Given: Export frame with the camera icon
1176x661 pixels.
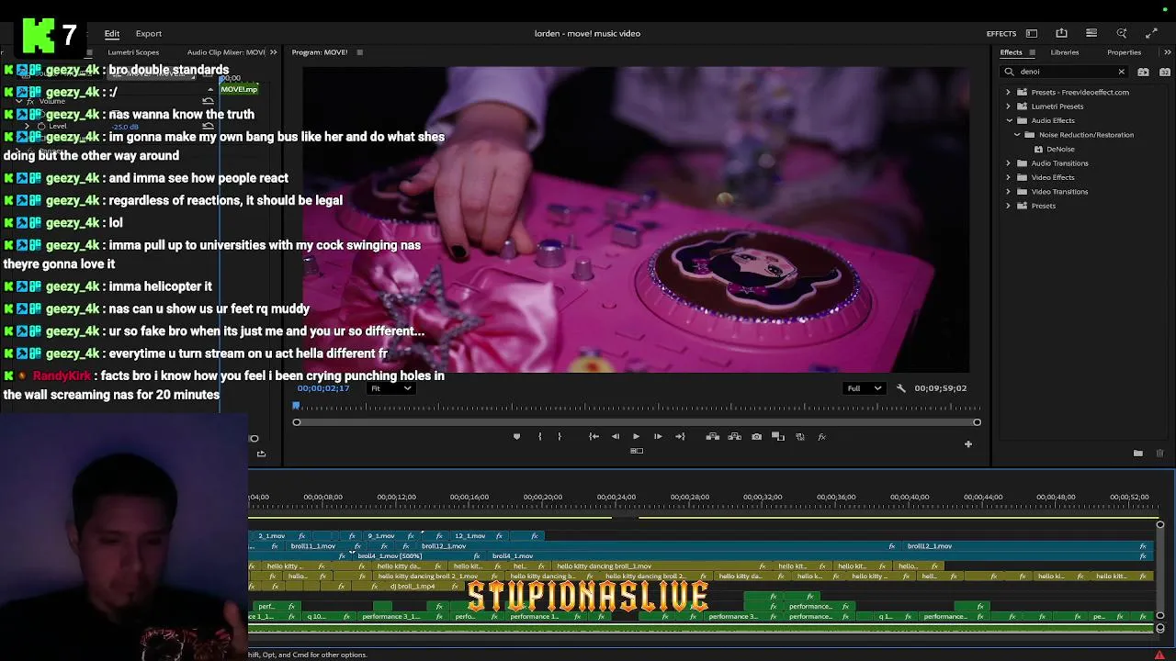Looking at the screenshot, I should pyautogui.click(x=756, y=437).
